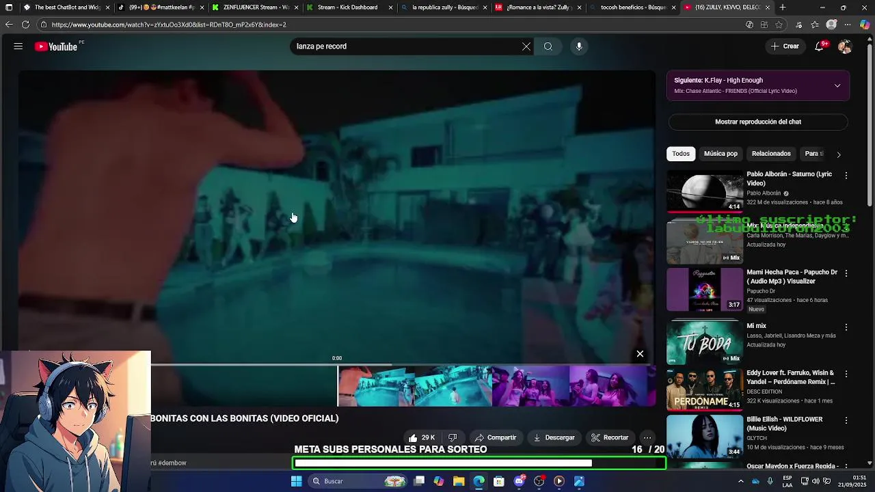875x492 pixels.
Task: Start voice search with the microphone icon
Action: (579, 46)
